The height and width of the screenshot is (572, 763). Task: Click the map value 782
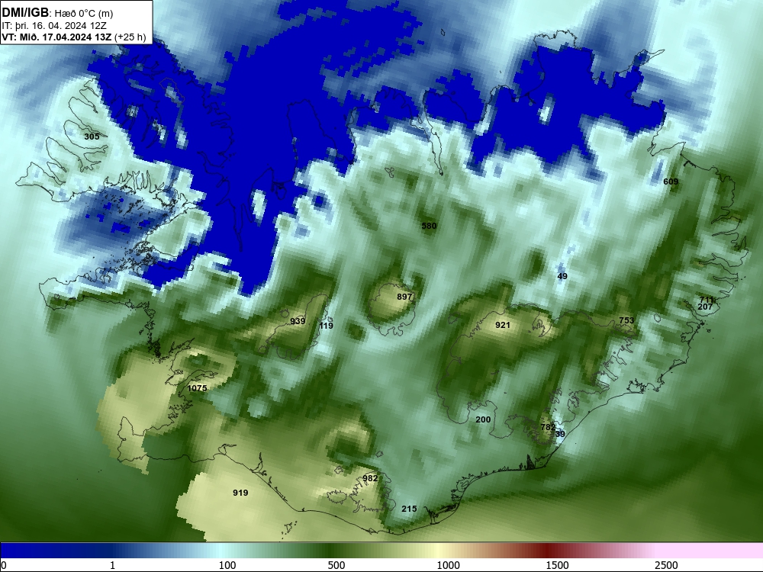(x=548, y=427)
